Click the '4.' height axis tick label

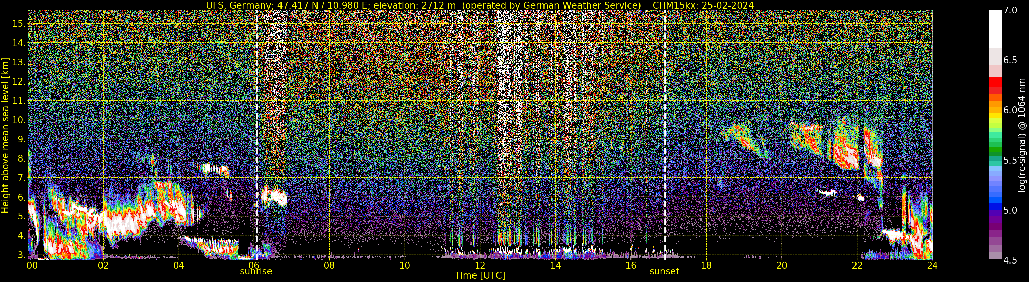point(22,236)
